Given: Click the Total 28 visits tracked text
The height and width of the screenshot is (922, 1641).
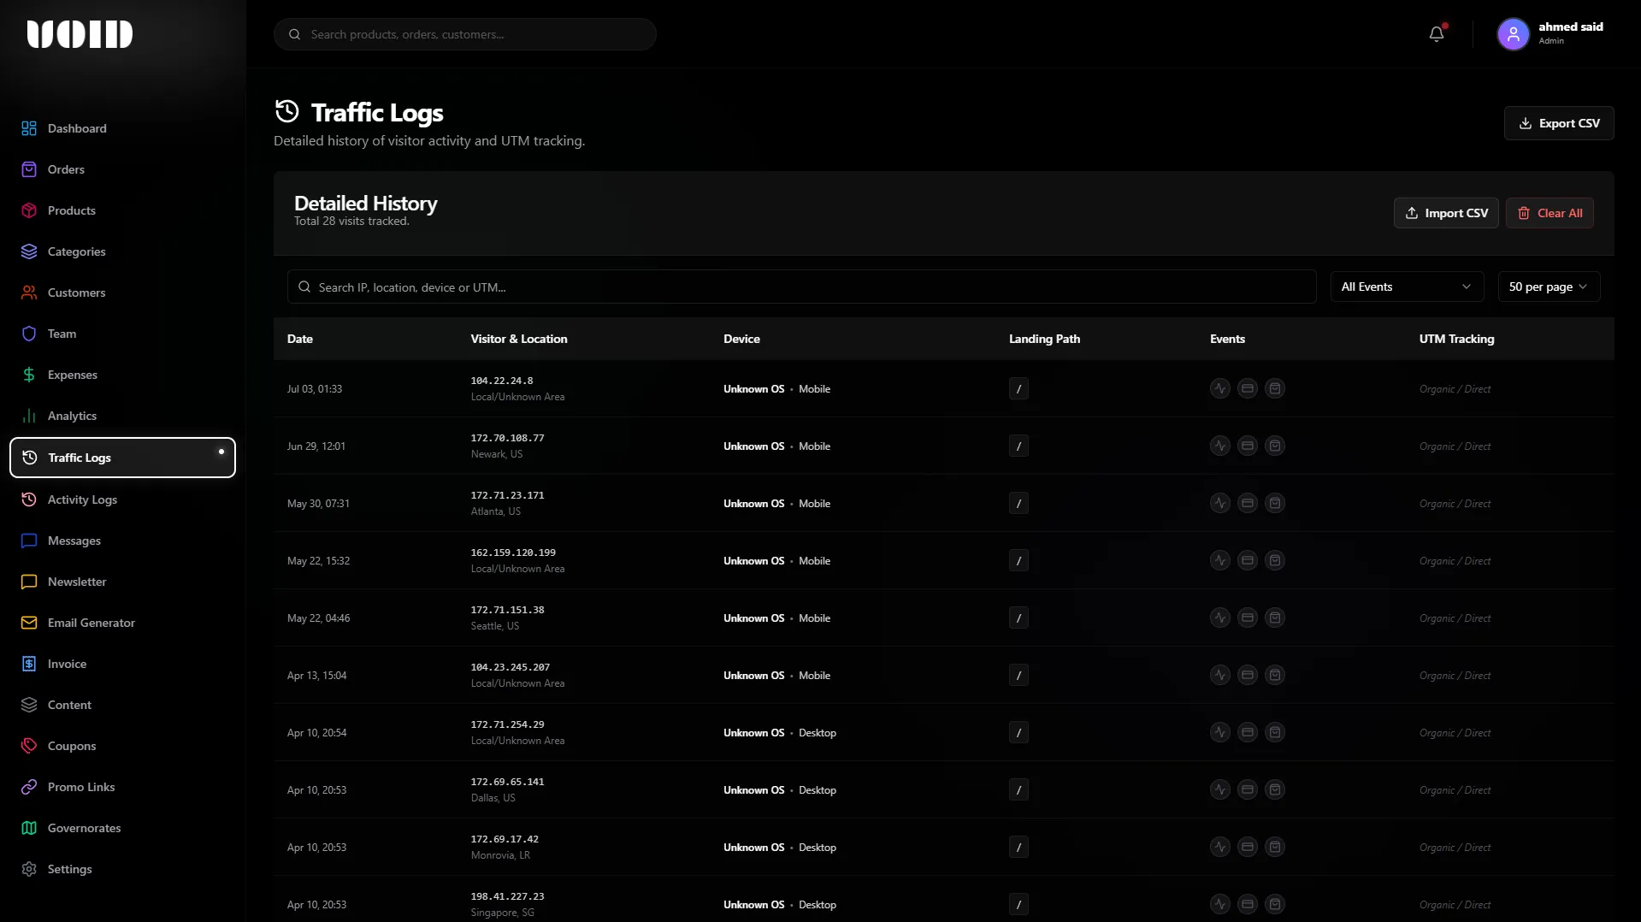Looking at the screenshot, I should point(351,221).
